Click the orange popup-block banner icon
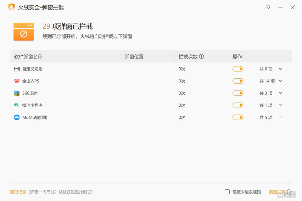Screen dimensions: 302x201 pos(24,31)
